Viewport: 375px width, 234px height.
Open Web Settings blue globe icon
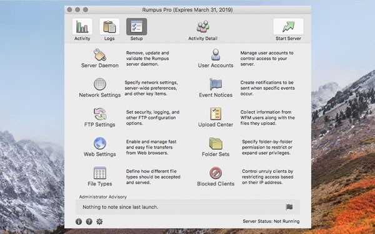[100, 144]
